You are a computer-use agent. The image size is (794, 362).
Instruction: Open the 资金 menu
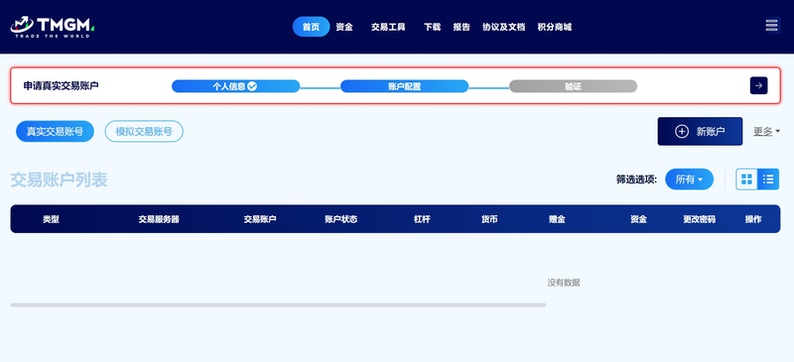pyautogui.click(x=344, y=27)
